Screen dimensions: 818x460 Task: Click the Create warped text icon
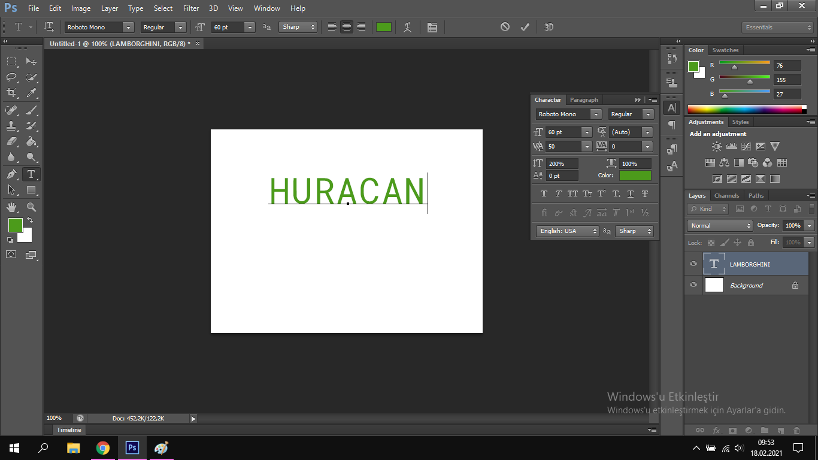pyautogui.click(x=408, y=27)
